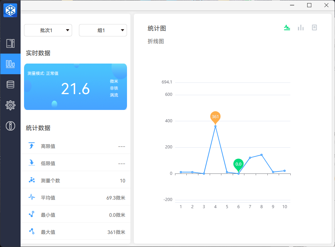Click data point 8 on line chart
This screenshot has width=335, height=247.
pyautogui.click(x=262, y=155)
